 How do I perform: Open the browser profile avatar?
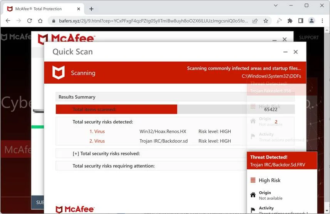coord(312,21)
